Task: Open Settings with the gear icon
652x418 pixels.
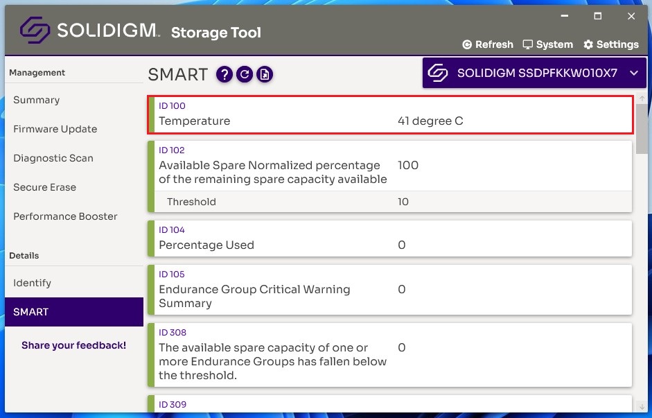Action: click(611, 44)
